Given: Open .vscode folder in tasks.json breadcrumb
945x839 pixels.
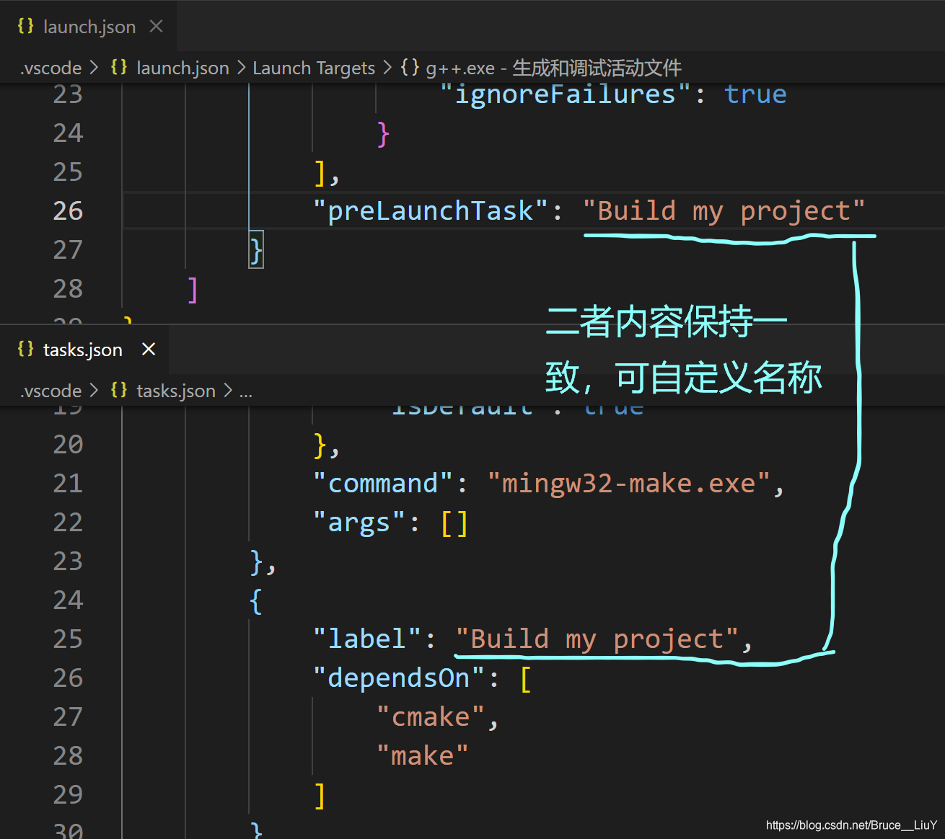Looking at the screenshot, I should [51, 391].
